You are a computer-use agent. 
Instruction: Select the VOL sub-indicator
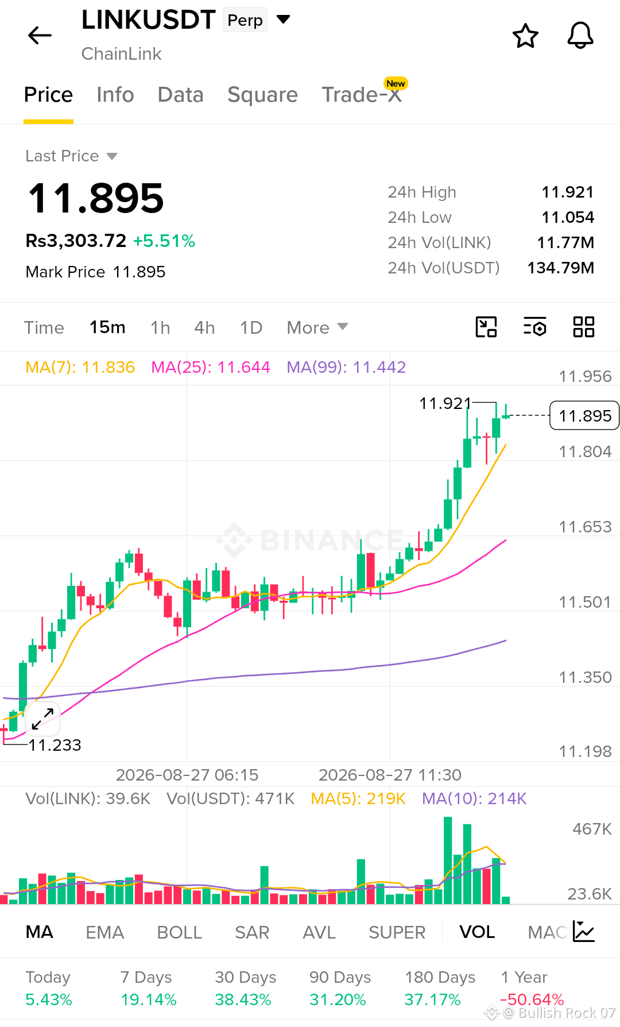[x=477, y=932]
